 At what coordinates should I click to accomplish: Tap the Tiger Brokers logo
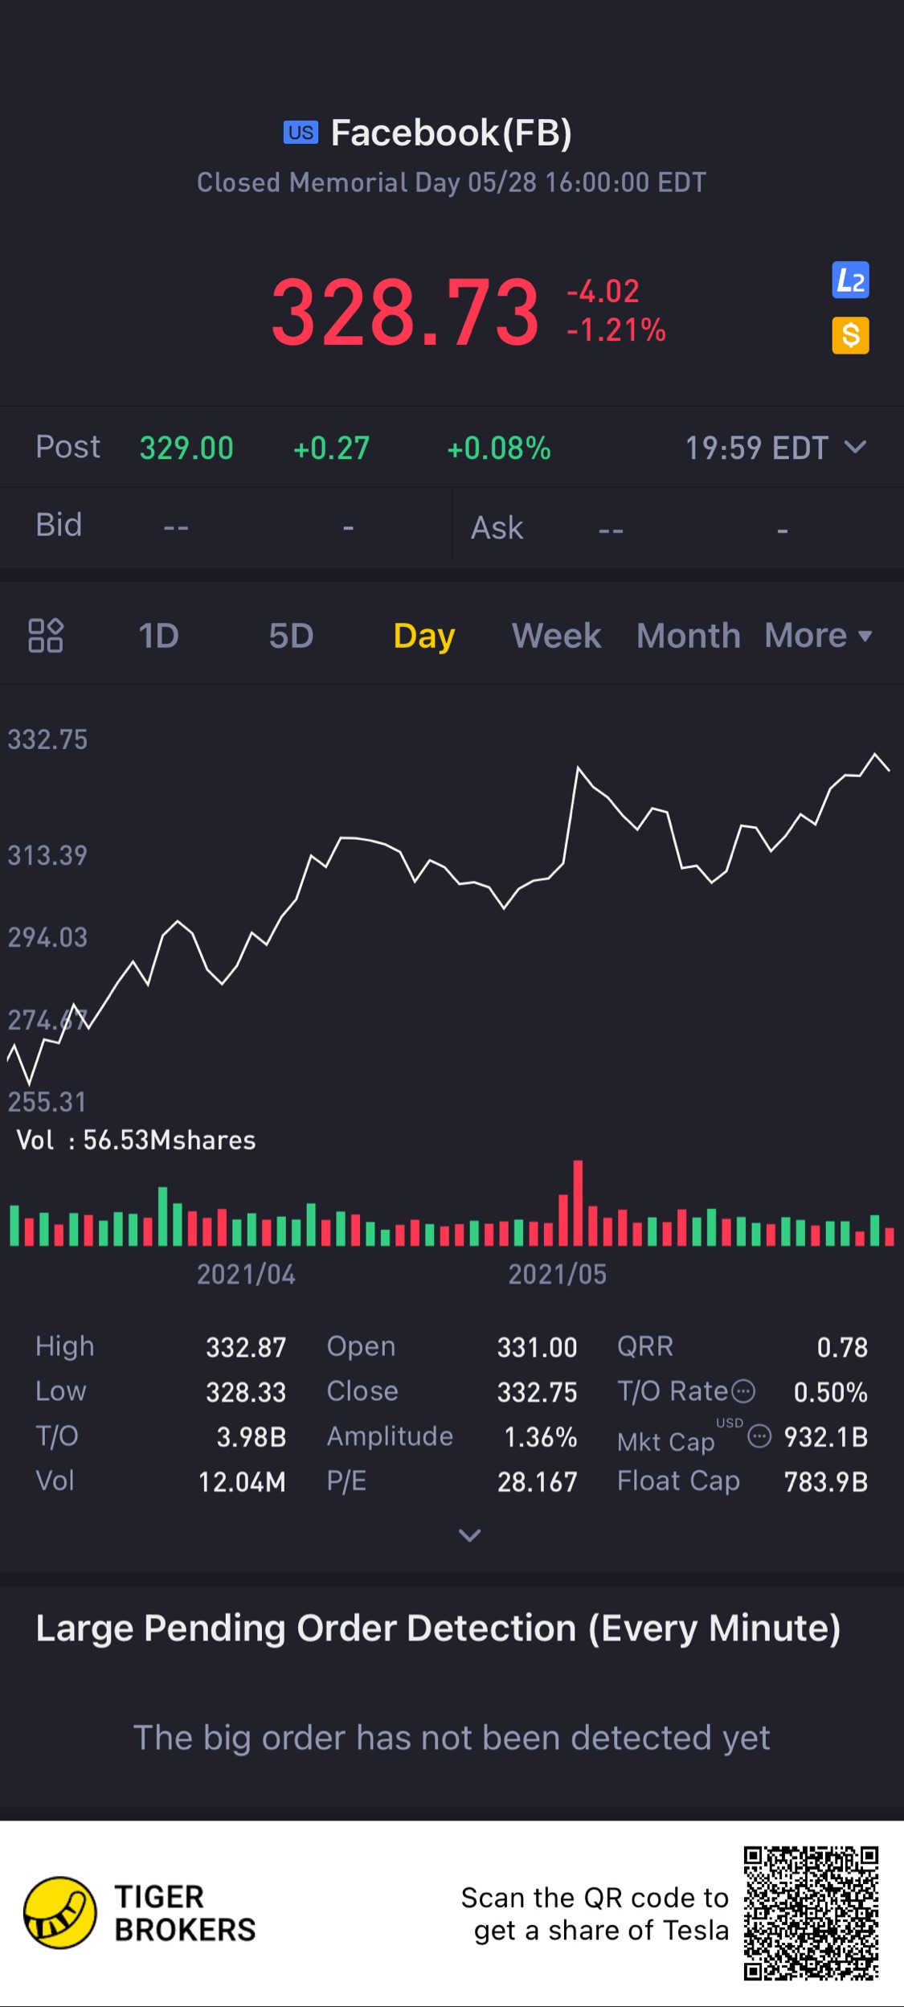point(60,1913)
